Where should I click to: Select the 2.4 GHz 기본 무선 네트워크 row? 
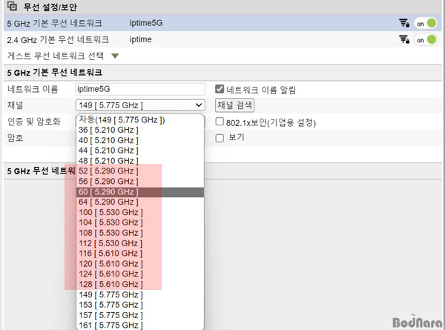pos(222,39)
